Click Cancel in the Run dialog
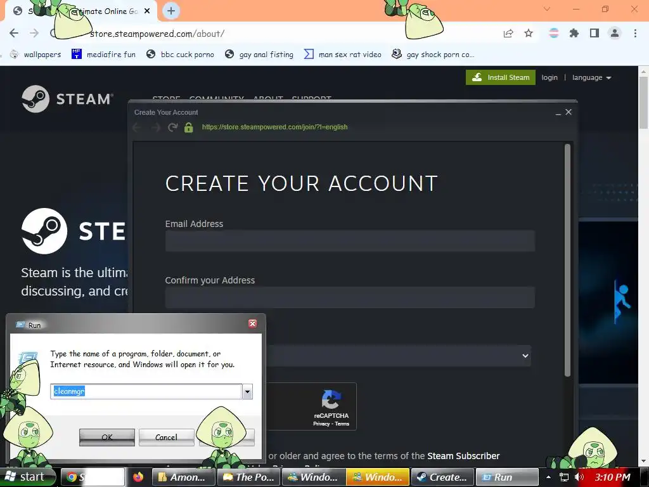649x487 pixels. (x=167, y=438)
